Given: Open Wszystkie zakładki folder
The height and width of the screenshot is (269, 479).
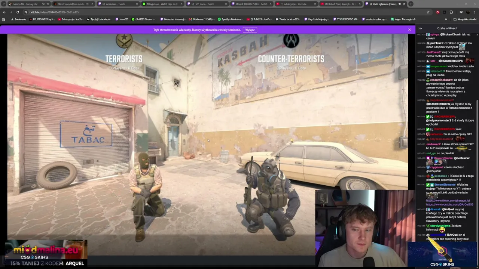Looking at the screenshot, I should (465, 19).
